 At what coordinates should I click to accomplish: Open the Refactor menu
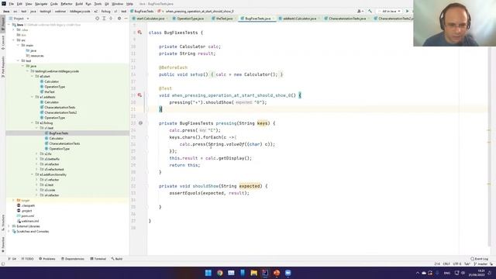tap(67, 4)
